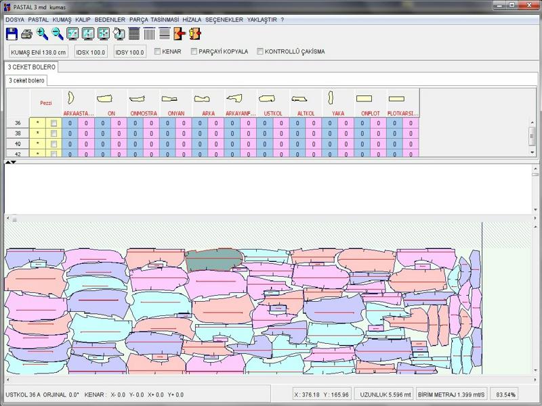The image size is (542, 406).
Task: Select the 3 CEKET BOLERO upper tab
Action: 31,67
